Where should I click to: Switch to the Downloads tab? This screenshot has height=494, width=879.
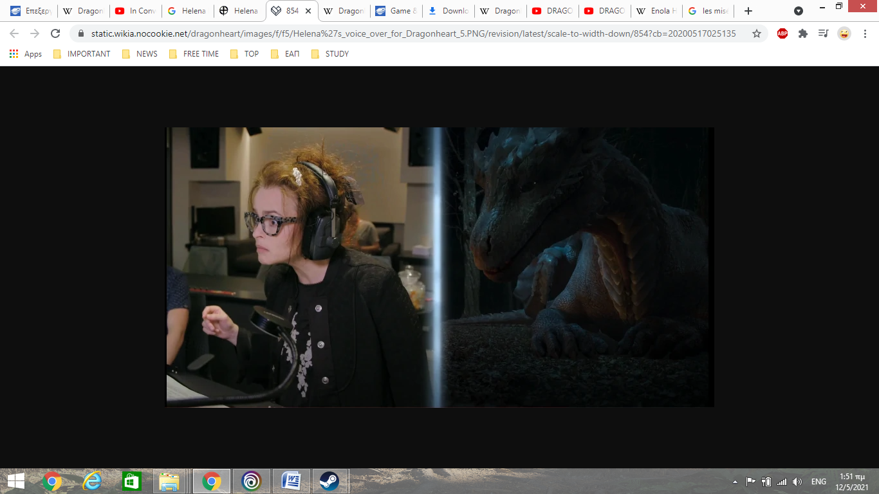click(449, 11)
